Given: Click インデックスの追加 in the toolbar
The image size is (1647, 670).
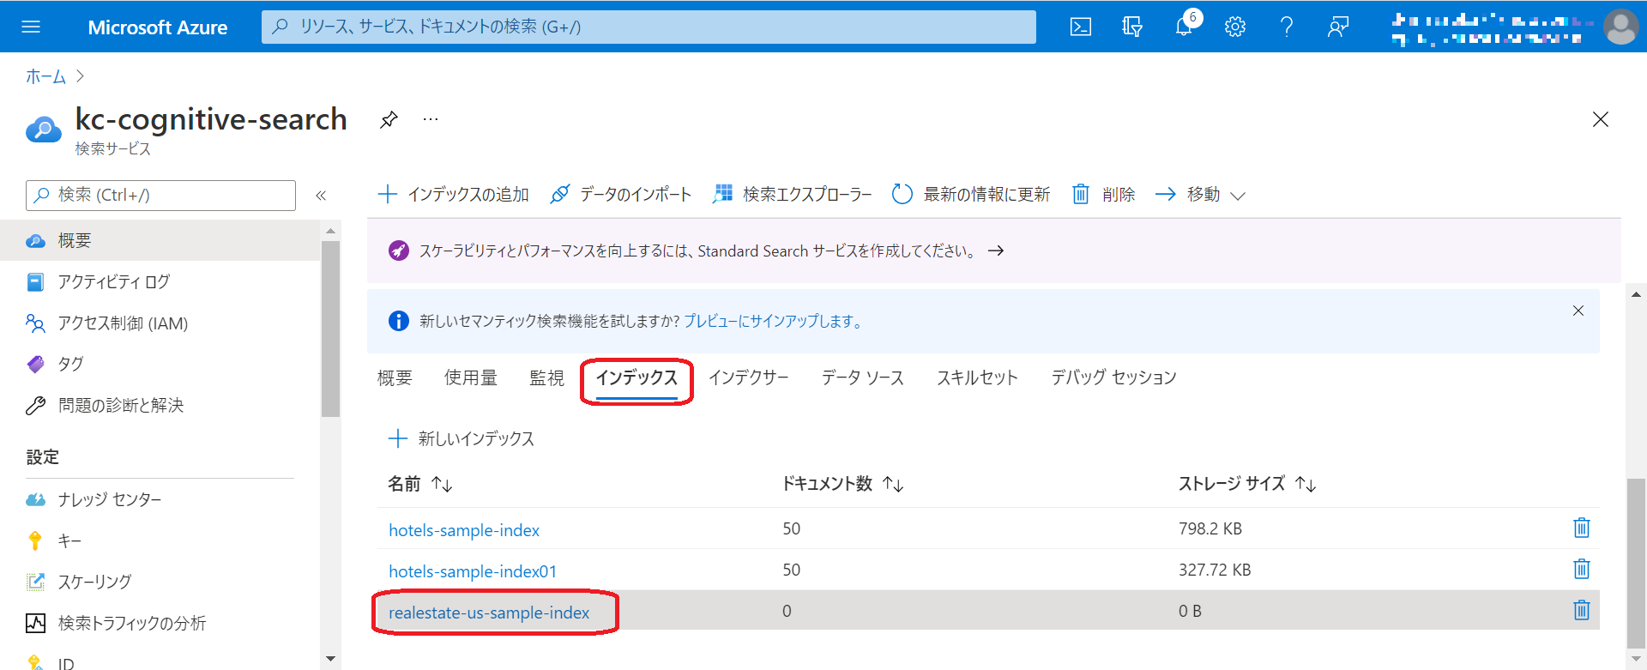Looking at the screenshot, I should [453, 195].
